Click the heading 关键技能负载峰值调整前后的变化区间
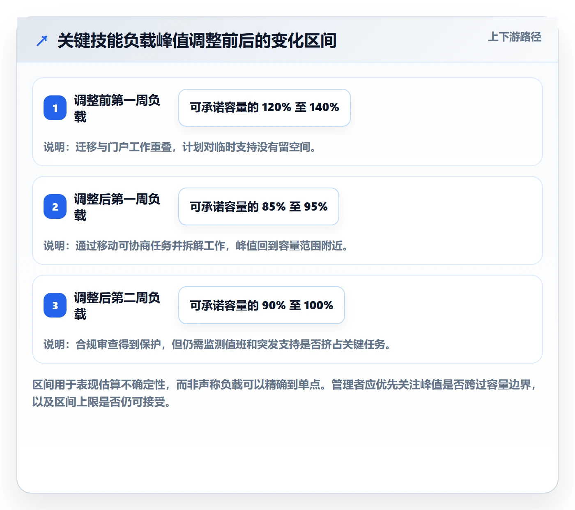The image size is (575, 510). [x=197, y=41]
